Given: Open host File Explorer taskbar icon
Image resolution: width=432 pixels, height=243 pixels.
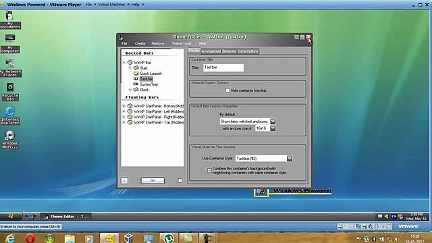Looking at the screenshot, I should click(x=70, y=238).
